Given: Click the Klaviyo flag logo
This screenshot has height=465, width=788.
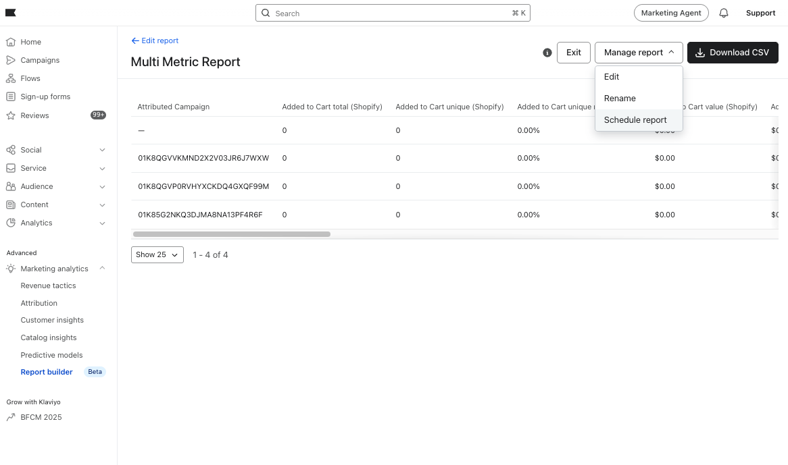Looking at the screenshot, I should 11,13.
